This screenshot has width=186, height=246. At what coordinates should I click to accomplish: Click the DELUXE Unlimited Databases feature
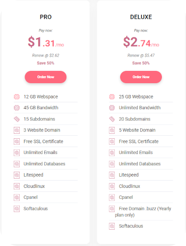pos(140,164)
